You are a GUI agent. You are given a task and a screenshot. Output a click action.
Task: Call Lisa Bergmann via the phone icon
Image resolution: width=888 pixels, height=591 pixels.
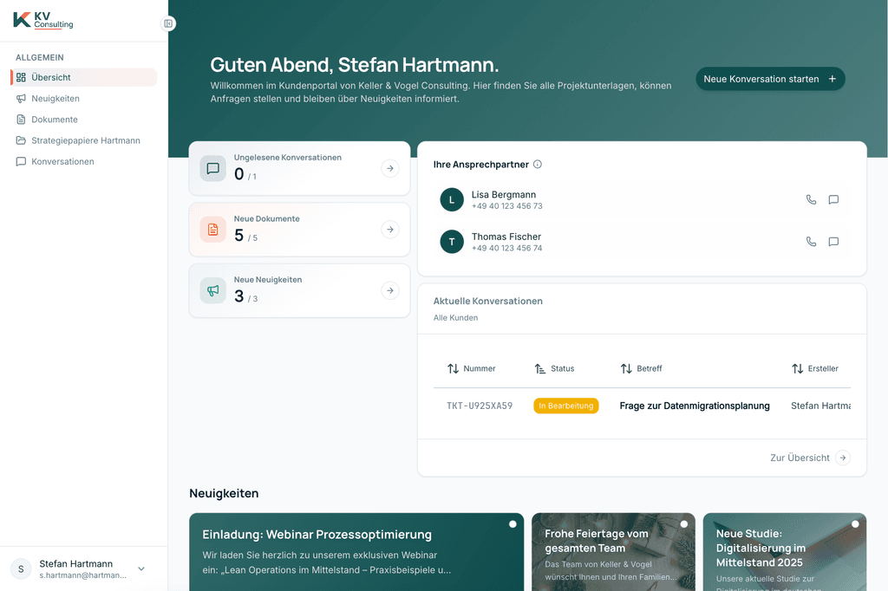coord(811,199)
